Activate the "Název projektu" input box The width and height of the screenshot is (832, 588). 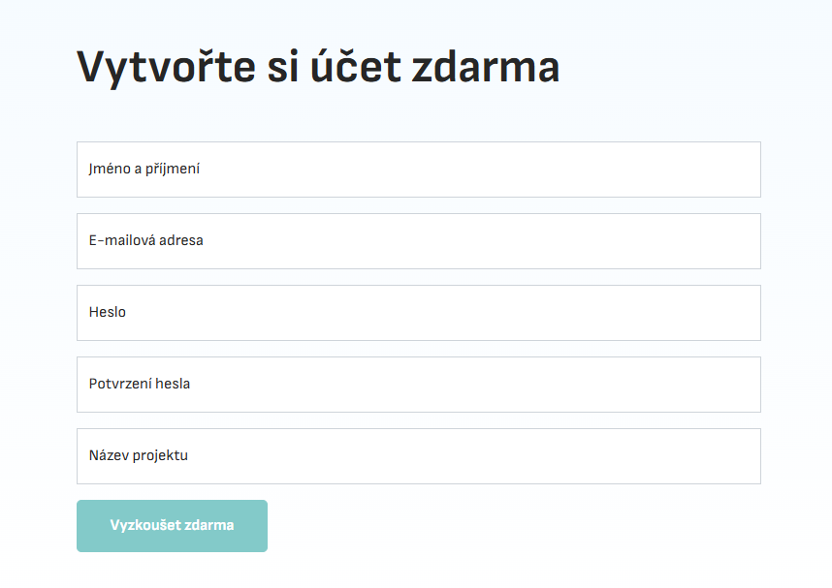418,456
